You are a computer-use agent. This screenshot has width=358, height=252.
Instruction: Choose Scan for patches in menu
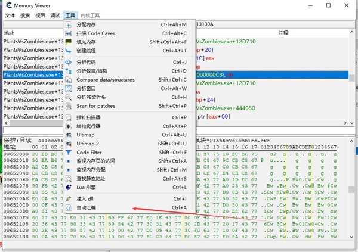point(95,106)
